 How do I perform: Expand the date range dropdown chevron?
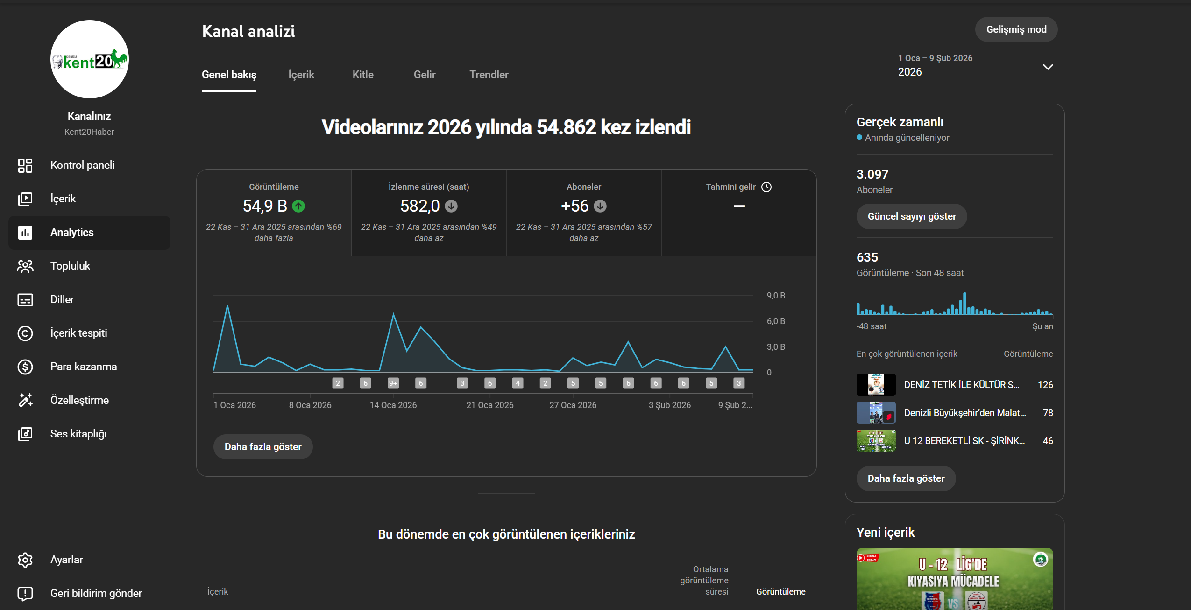[1048, 67]
